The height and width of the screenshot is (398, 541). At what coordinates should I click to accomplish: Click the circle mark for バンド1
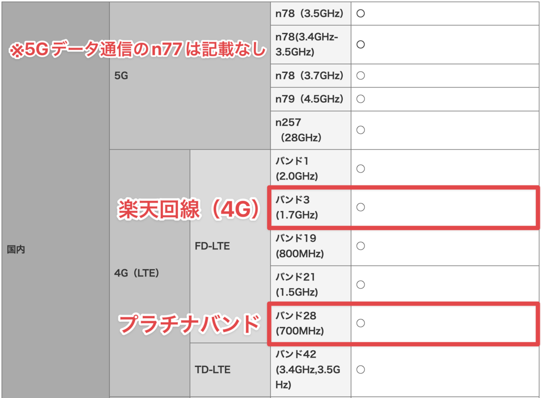(x=361, y=169)
